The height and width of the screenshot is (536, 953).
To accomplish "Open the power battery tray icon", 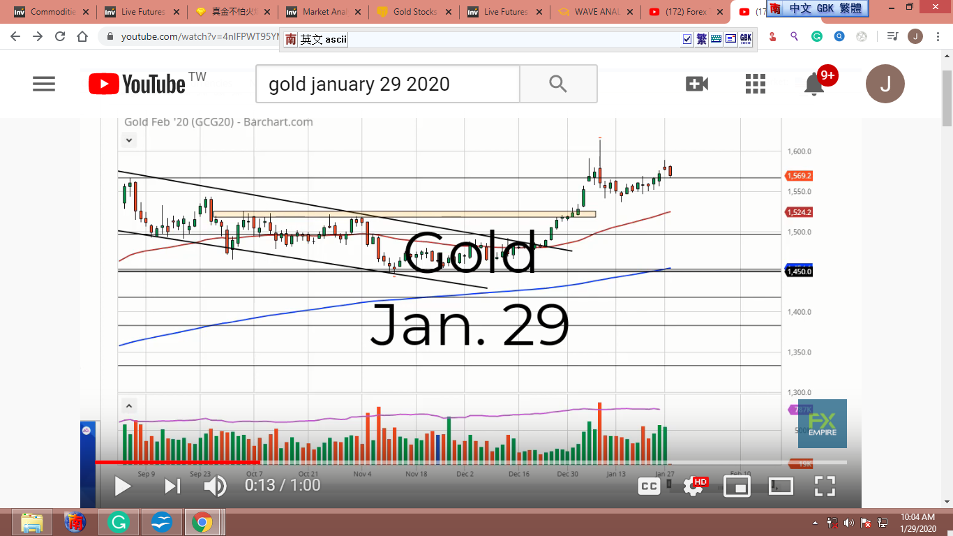I will point(832,522).
